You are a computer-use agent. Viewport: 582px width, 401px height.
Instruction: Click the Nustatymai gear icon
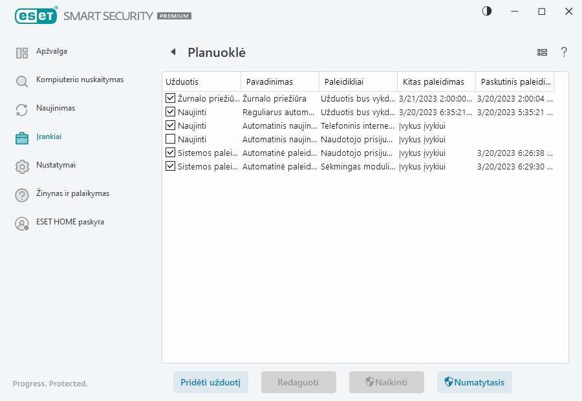pyautogui.click(x=21, y=165)
